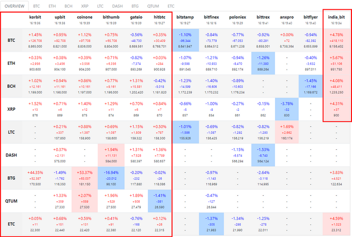Open the DASH tab

117,6
